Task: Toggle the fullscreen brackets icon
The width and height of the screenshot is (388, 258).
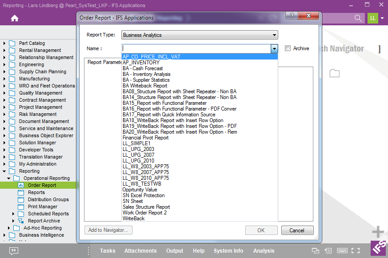Action: [356, 250]
